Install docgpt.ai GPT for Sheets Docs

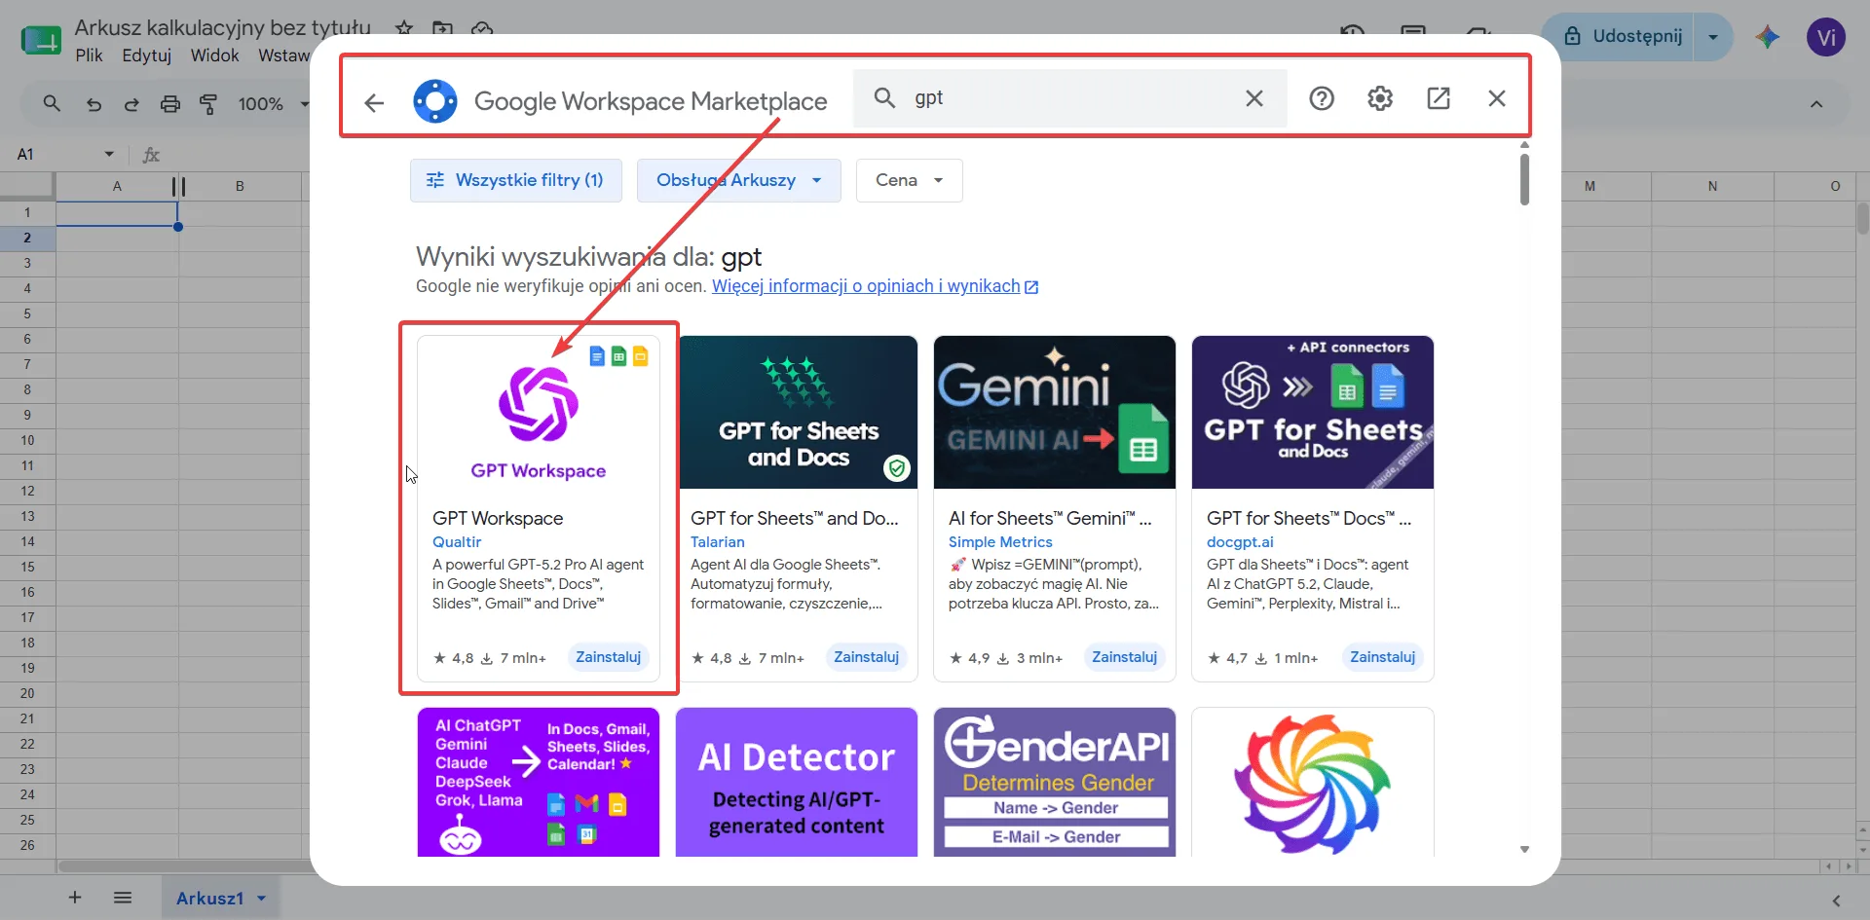(x=1382, y=657)
